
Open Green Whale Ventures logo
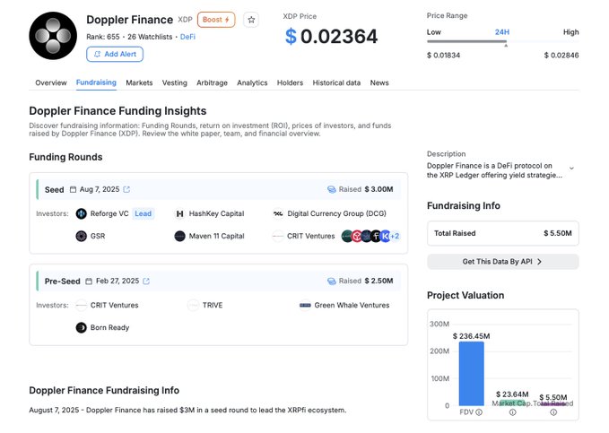tap(305, 305)
